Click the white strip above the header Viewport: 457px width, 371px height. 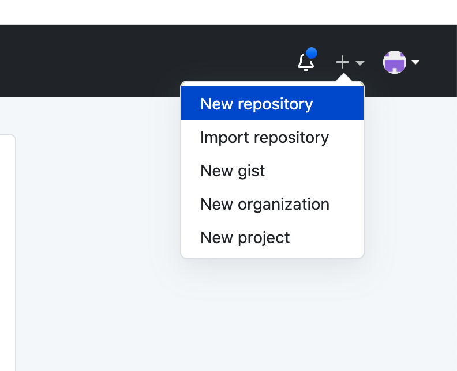click(x=231, y=12)
